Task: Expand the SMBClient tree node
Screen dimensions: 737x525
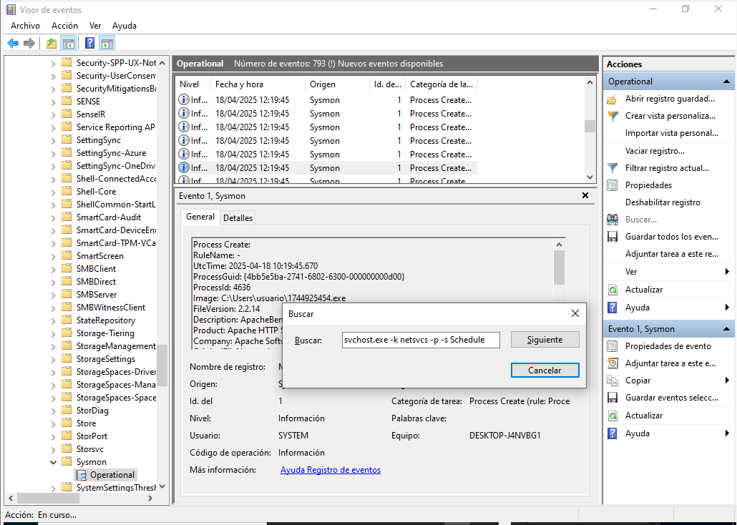Action: click(53, 269)
